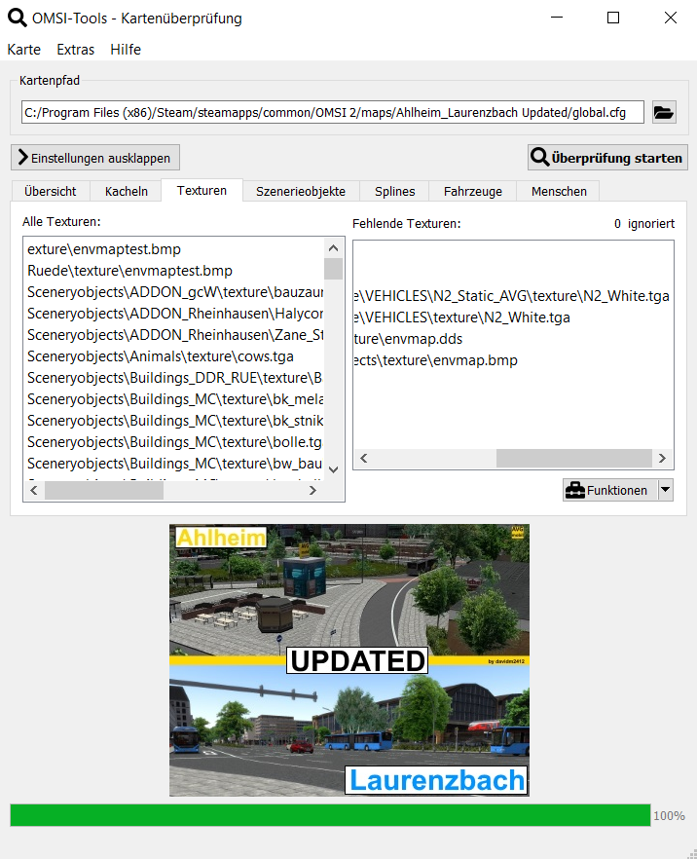Expand settings with Einstellungen ausklappen

pyautogui.click(x=95, y=158)
